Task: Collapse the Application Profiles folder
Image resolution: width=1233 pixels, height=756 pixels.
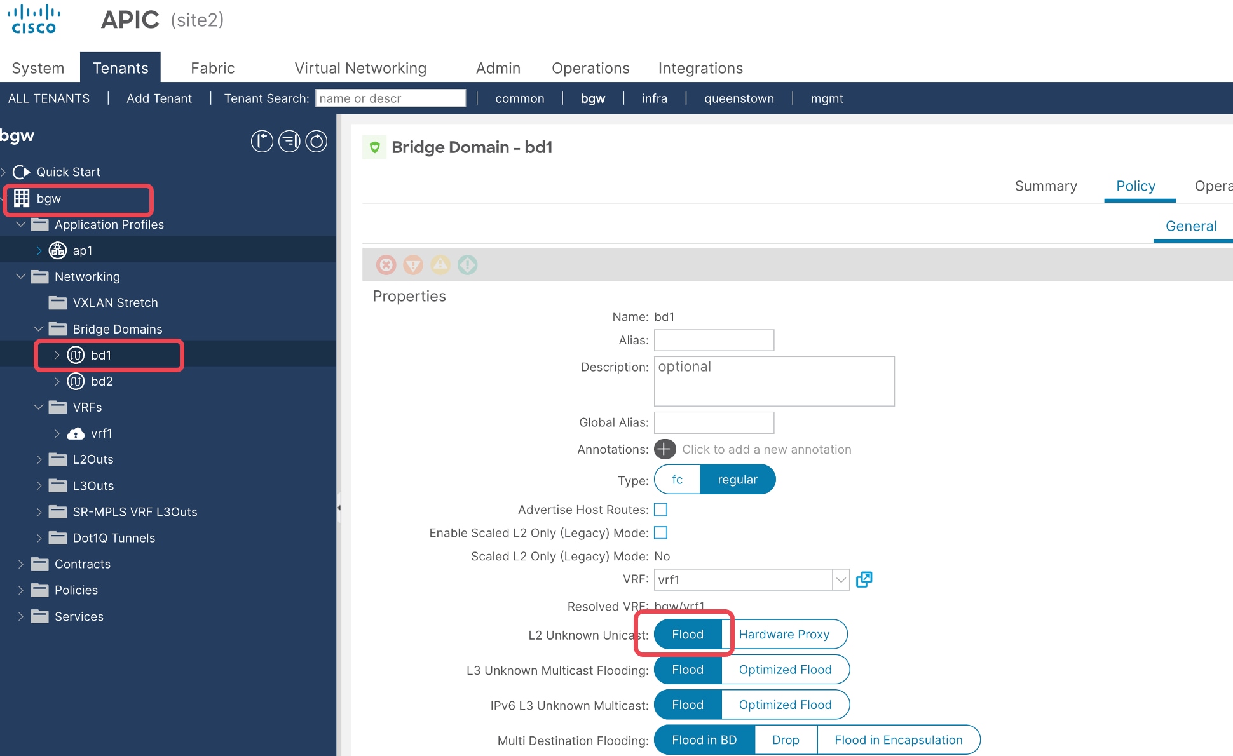Action: pos(21,224)
